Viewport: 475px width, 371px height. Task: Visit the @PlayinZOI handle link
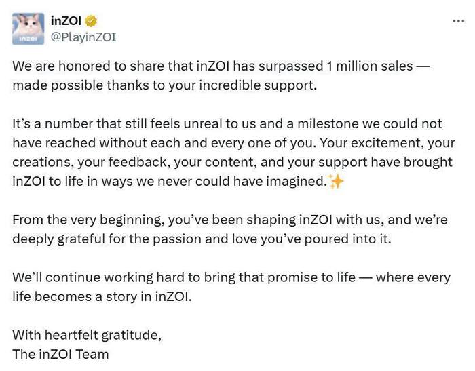click(x=83, y=37)
